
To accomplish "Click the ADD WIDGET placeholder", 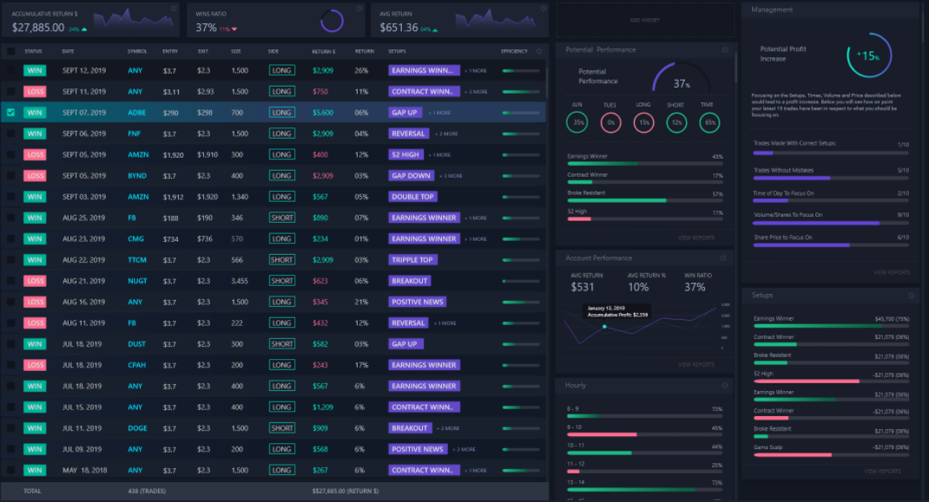I will 644,20.
